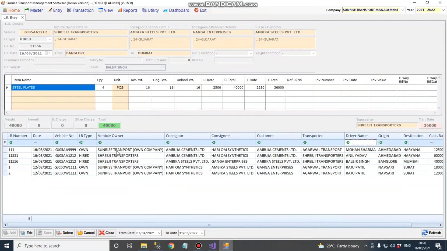Image resolution: width=447 pixels, height=251 pixels.
Task: Select the LR 11551 row
Action: pos(223,156)
